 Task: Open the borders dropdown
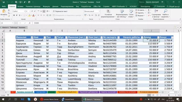[26, 15]
